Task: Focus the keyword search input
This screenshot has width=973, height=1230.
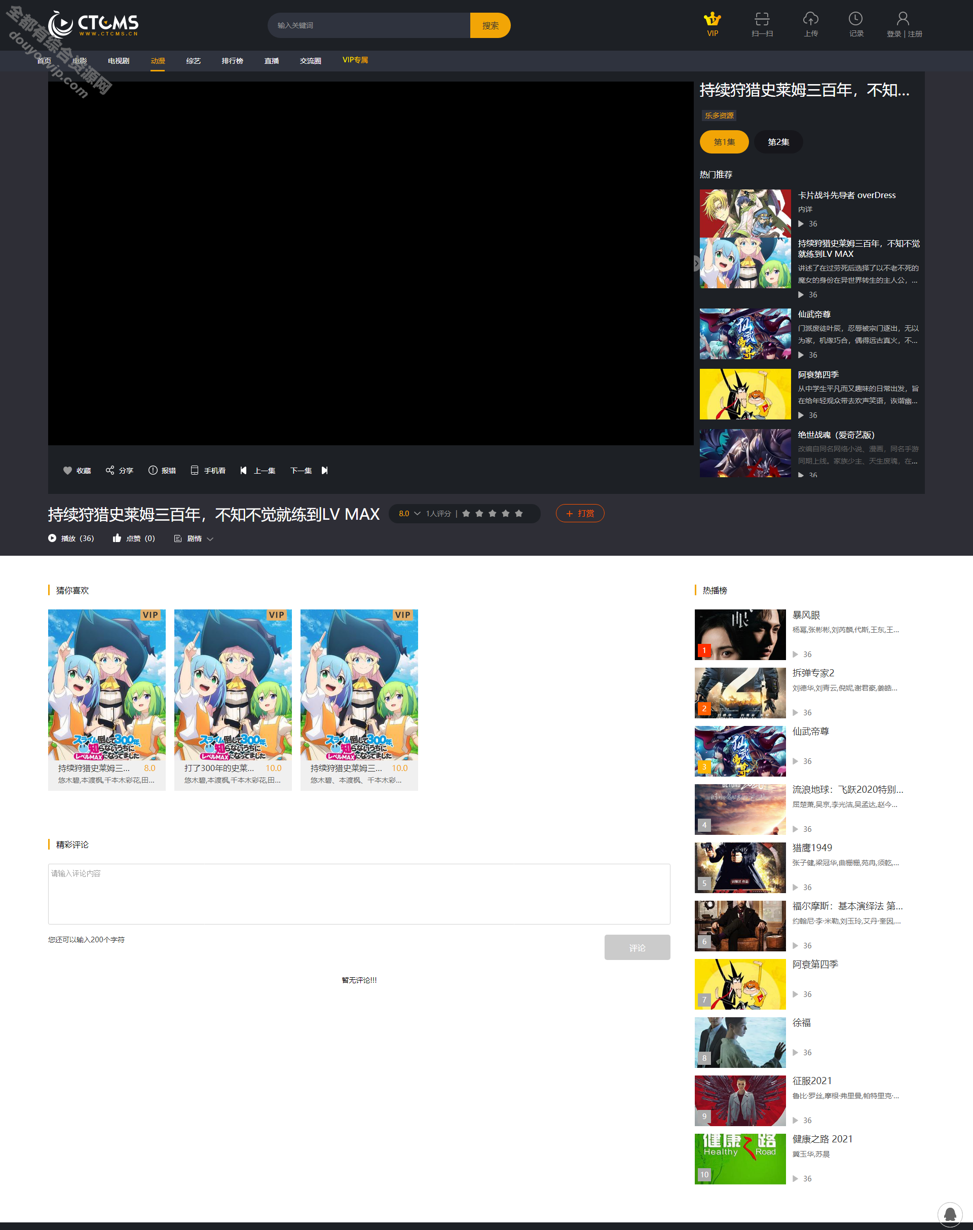Action: coord(369,26)
